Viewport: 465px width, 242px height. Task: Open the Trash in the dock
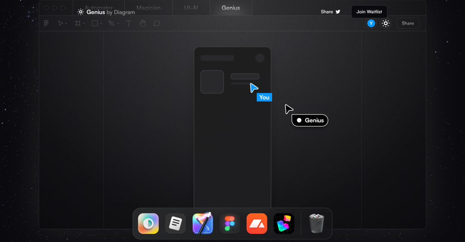point(316,223)
